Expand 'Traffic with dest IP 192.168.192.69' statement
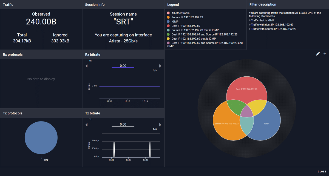The width and height of the screenshot is (329, 176). click(250, 25)
